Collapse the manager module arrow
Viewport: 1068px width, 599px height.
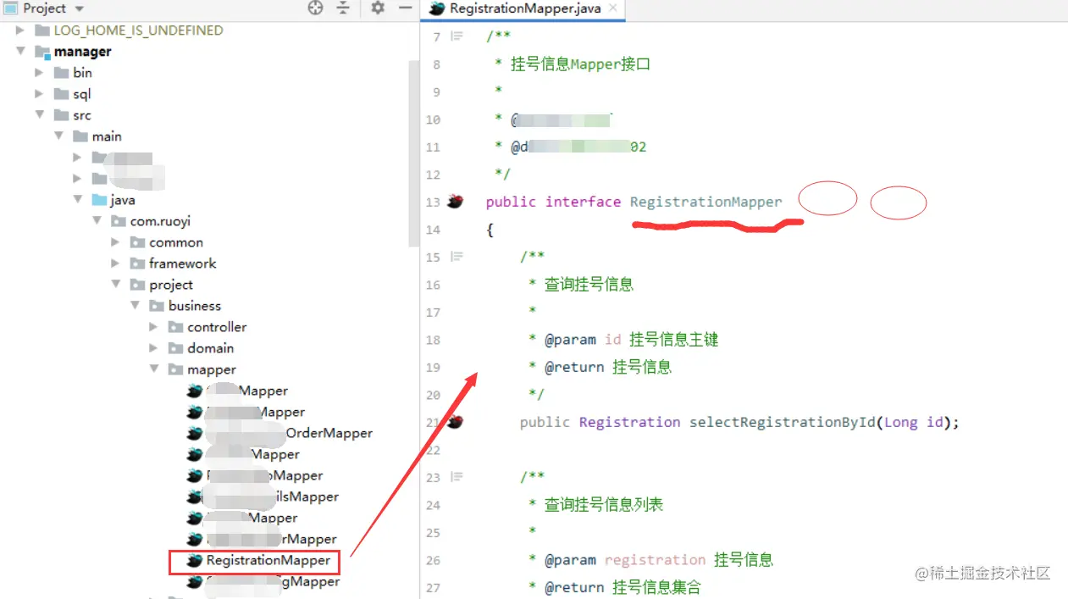pyautogui.click(x=19, y=52)
